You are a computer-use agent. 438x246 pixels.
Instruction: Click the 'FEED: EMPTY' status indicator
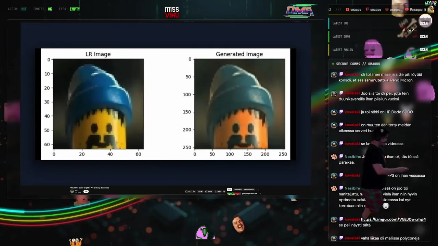point(69,9)
